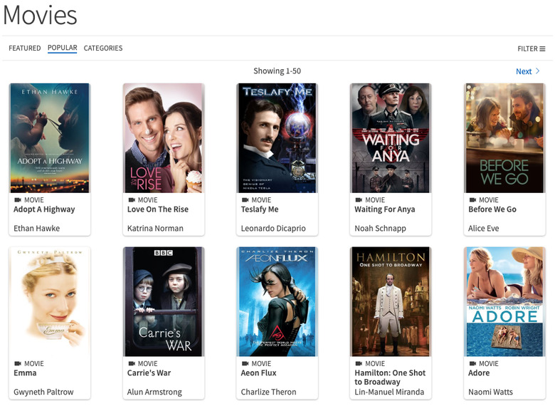Select the Popular tab
This screenshot has width=555, height=406.
tap(63, 48)
